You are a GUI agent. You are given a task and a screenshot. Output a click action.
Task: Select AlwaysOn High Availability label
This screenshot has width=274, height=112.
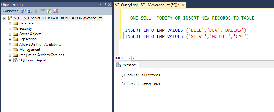[40, 44]
